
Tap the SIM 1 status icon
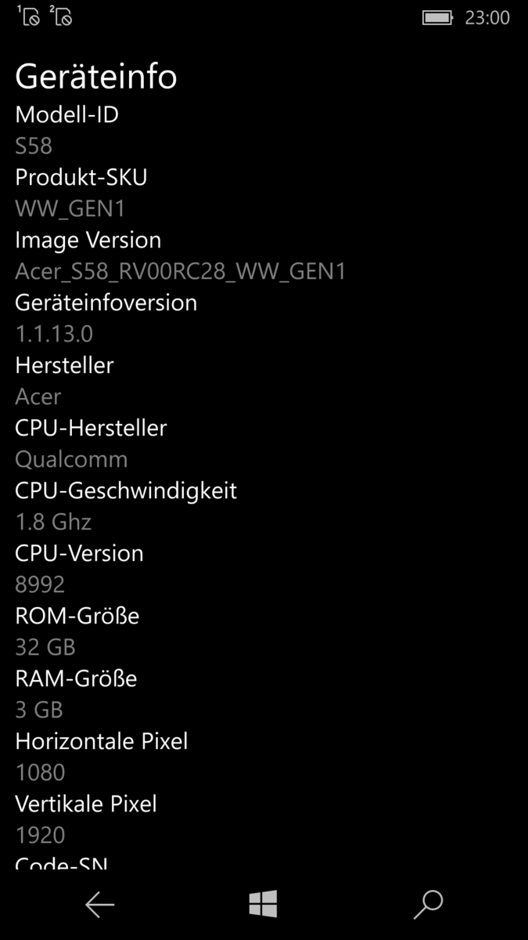(28, 16)
